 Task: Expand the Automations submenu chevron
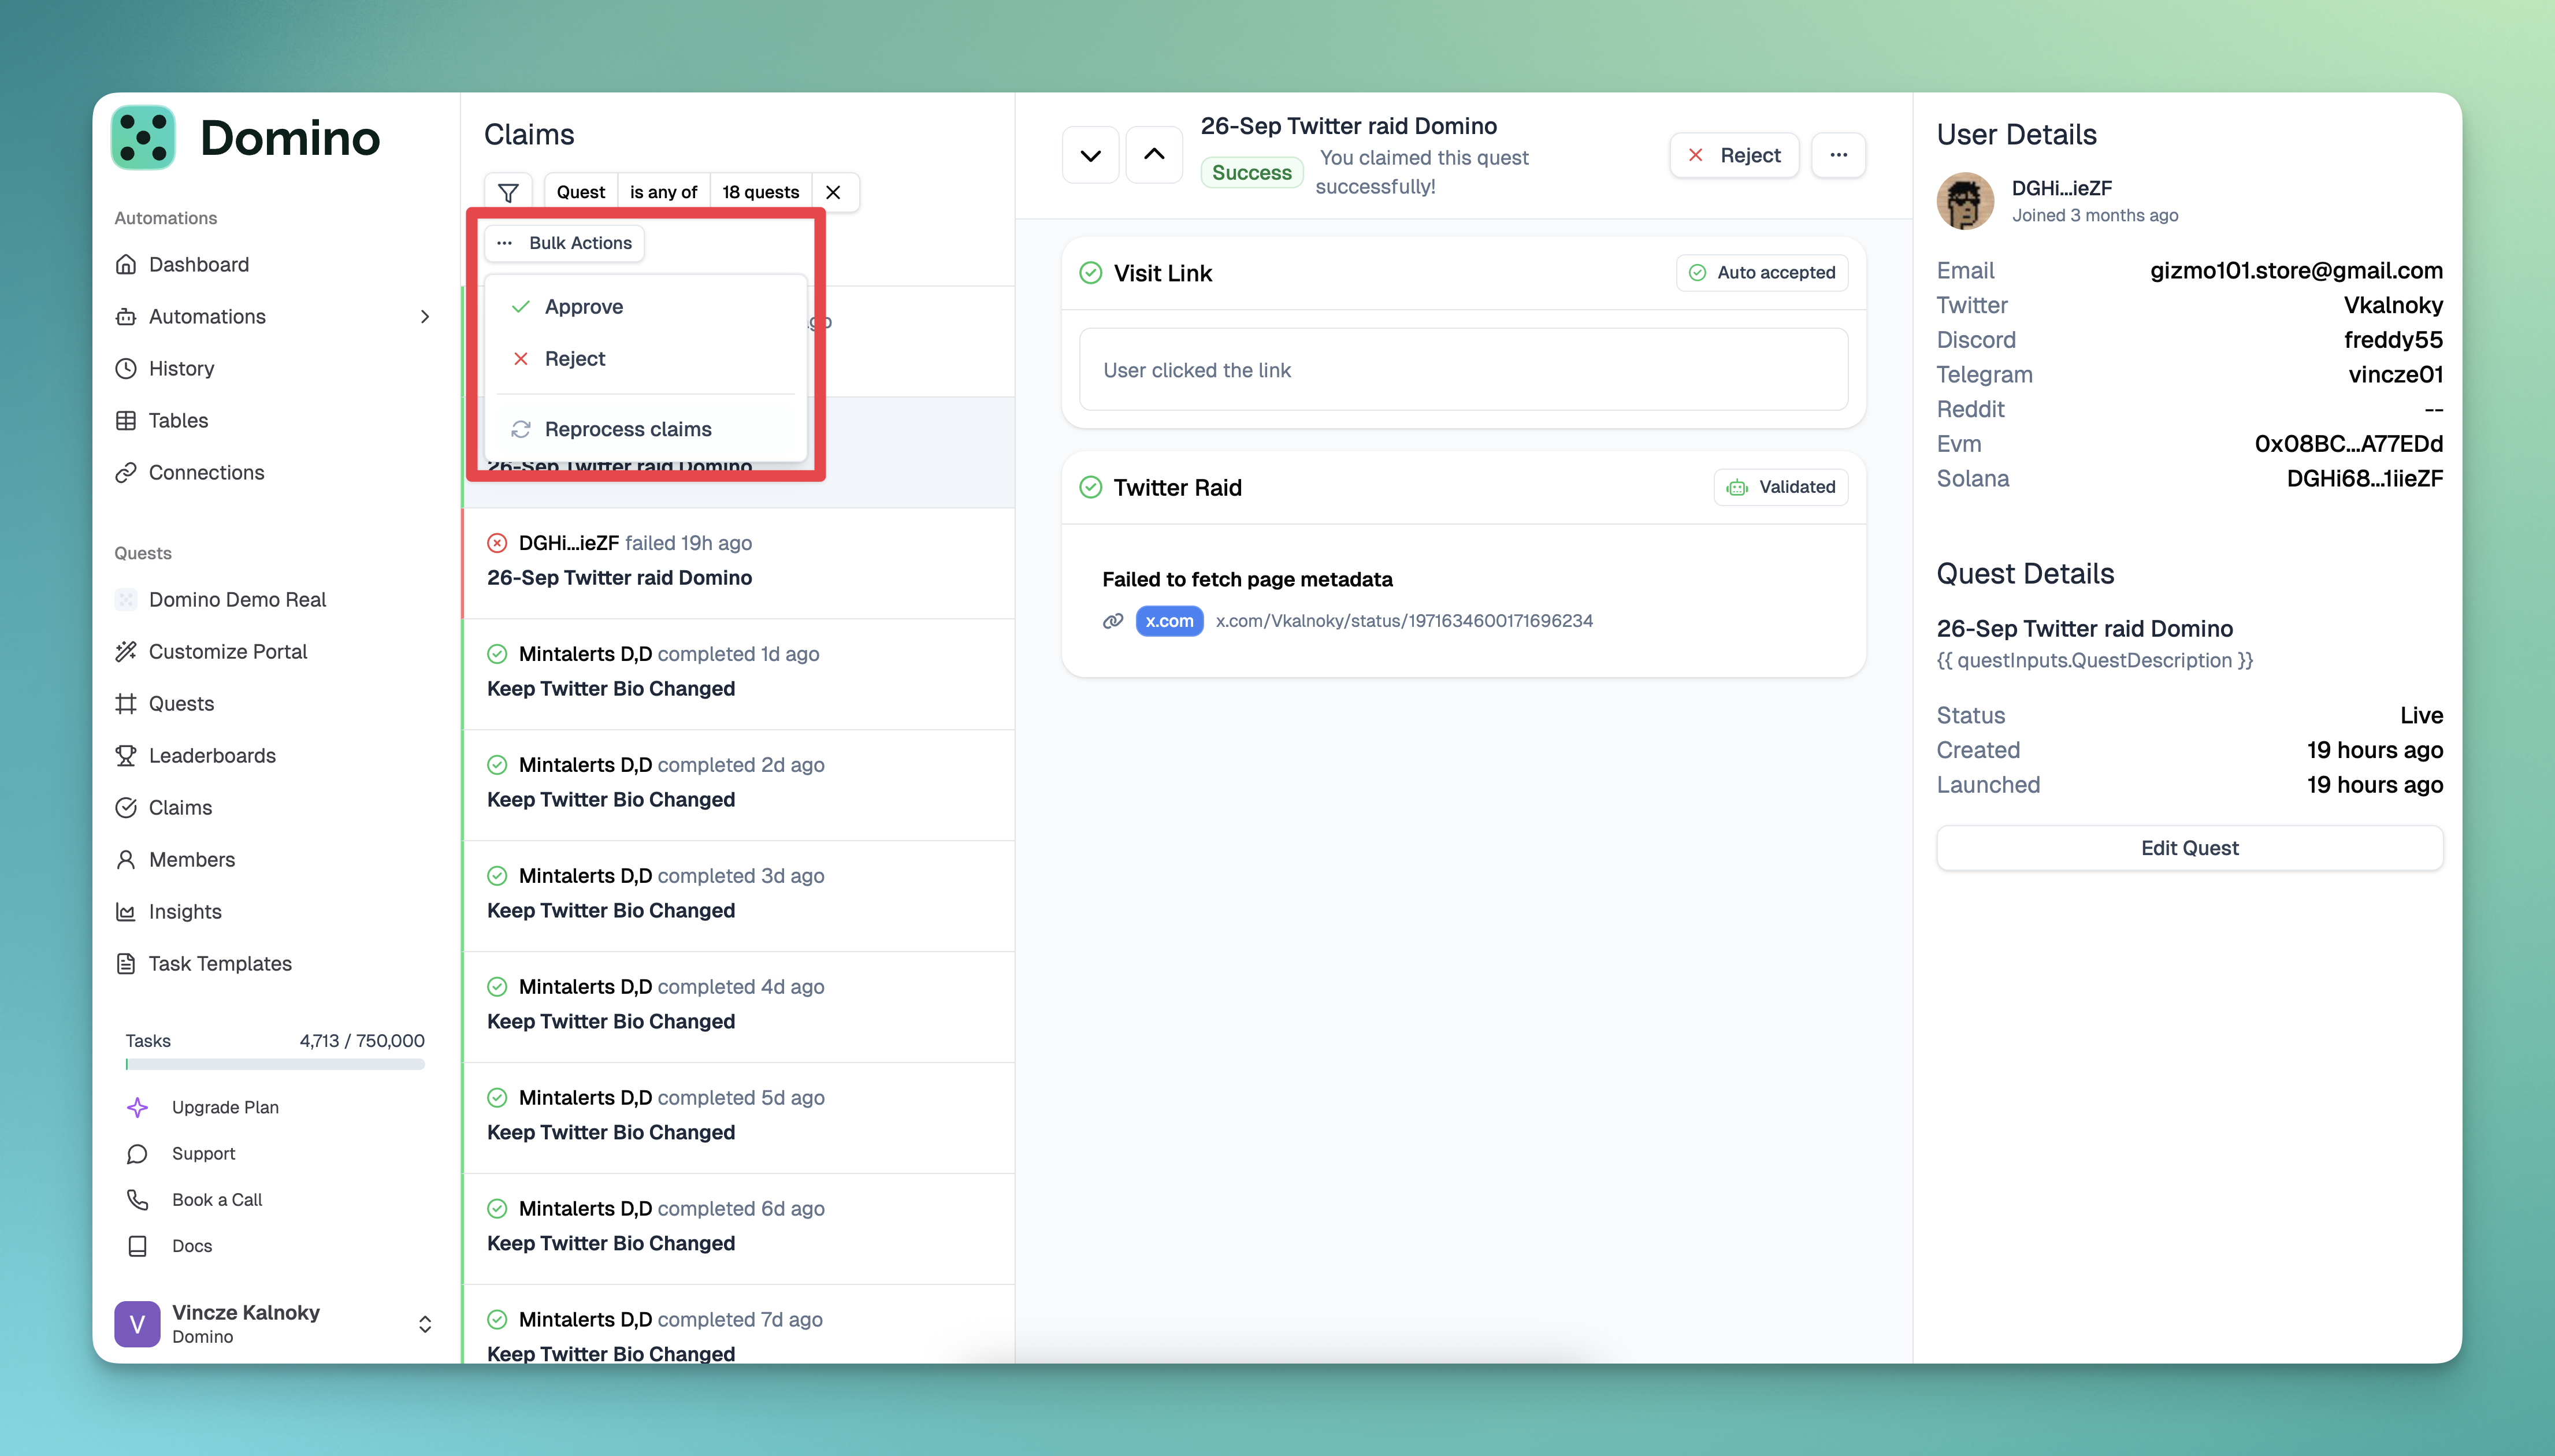[x=425, y=317]
